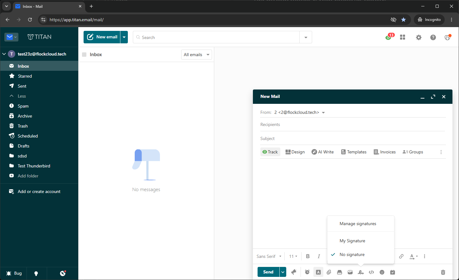The height and width of the screenshot is (280, 459).
Task: Open the From address dropdown
Action: point(299,112)
